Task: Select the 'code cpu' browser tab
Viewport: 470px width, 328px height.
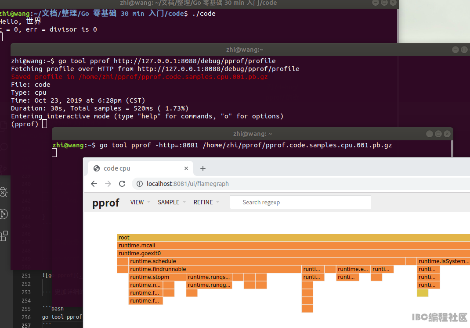Action: (x=141, y=168)
